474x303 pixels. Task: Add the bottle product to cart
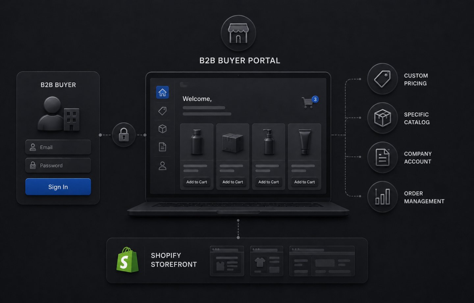(197, 182)
